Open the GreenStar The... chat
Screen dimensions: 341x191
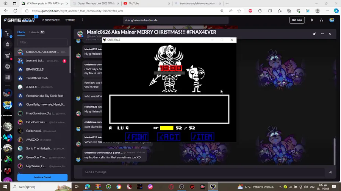click(x=42, y=157)
